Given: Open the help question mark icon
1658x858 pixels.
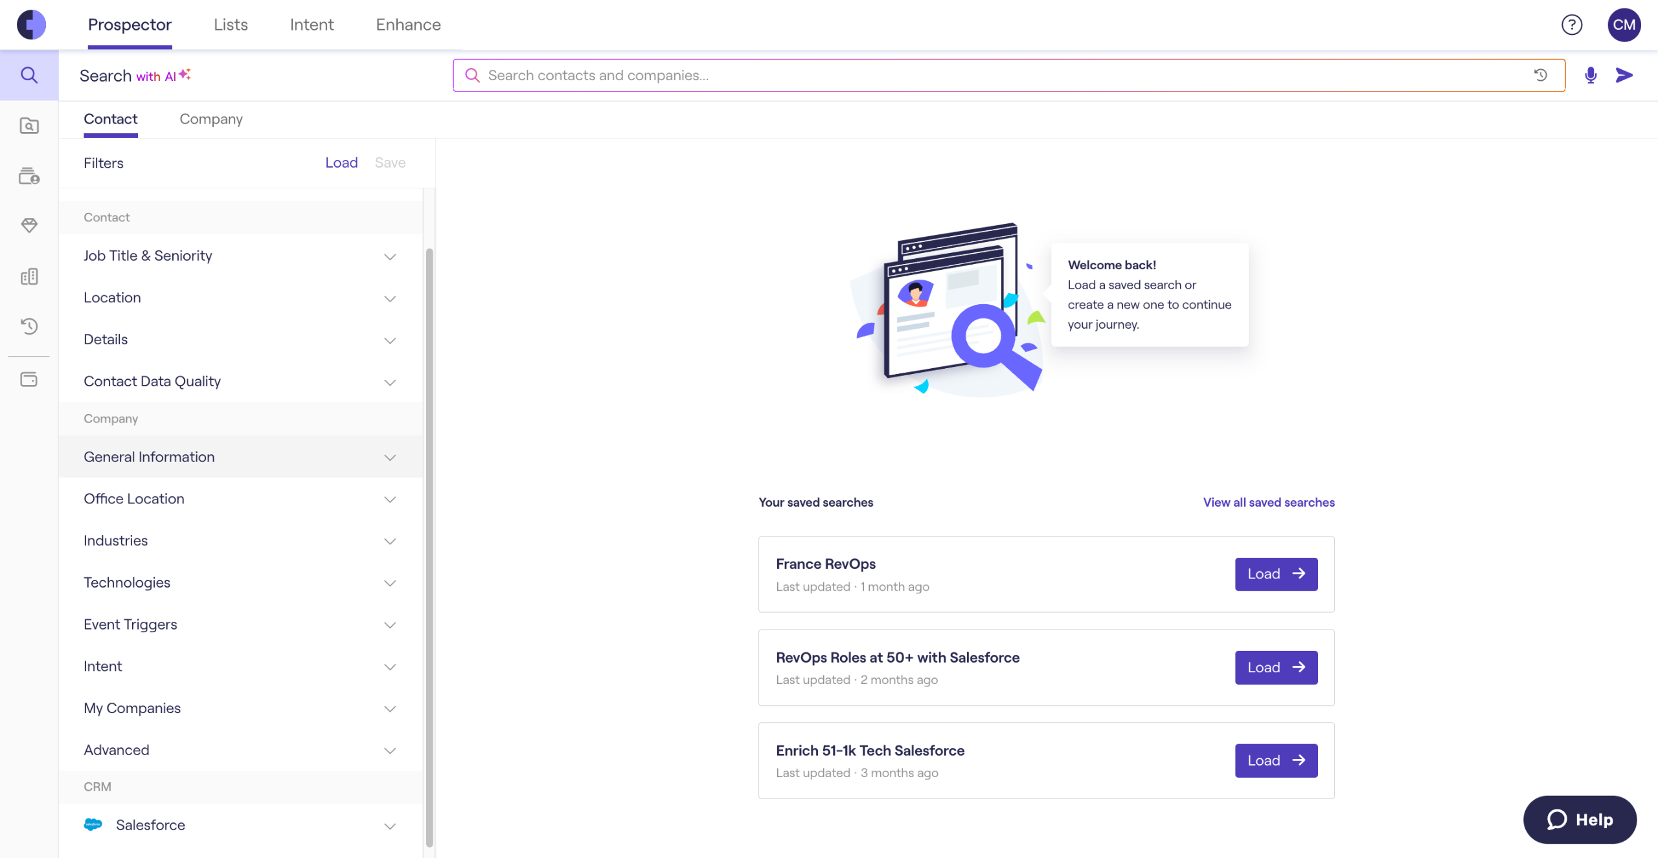Looking at the screenshot, I should point(1571,25).
